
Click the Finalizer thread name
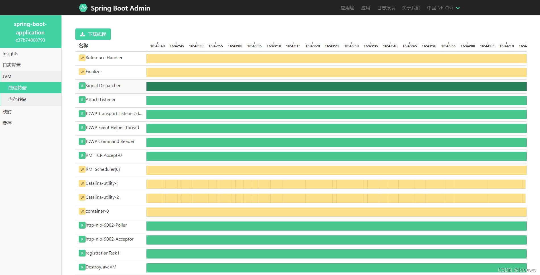94,72
